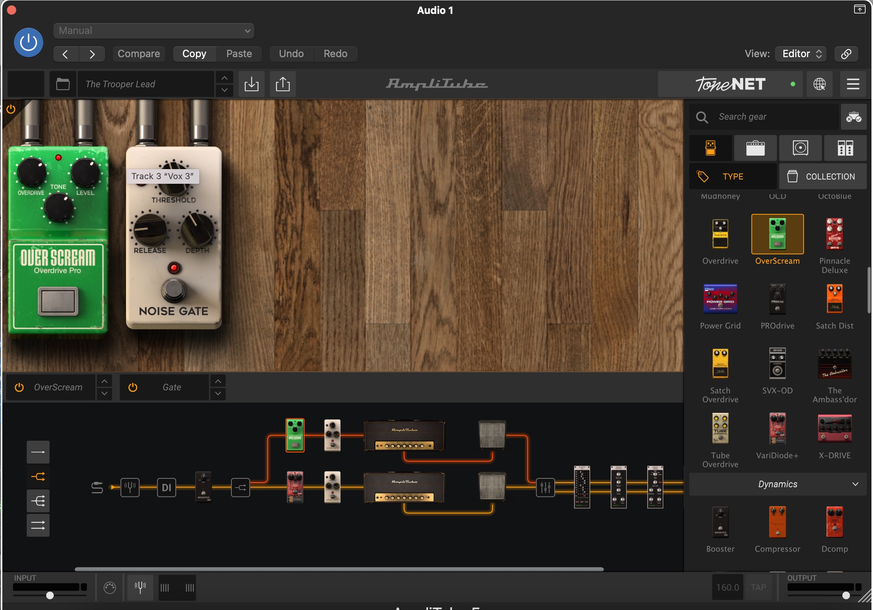Open the preset browser folder icon

click(x=63, y=84)
